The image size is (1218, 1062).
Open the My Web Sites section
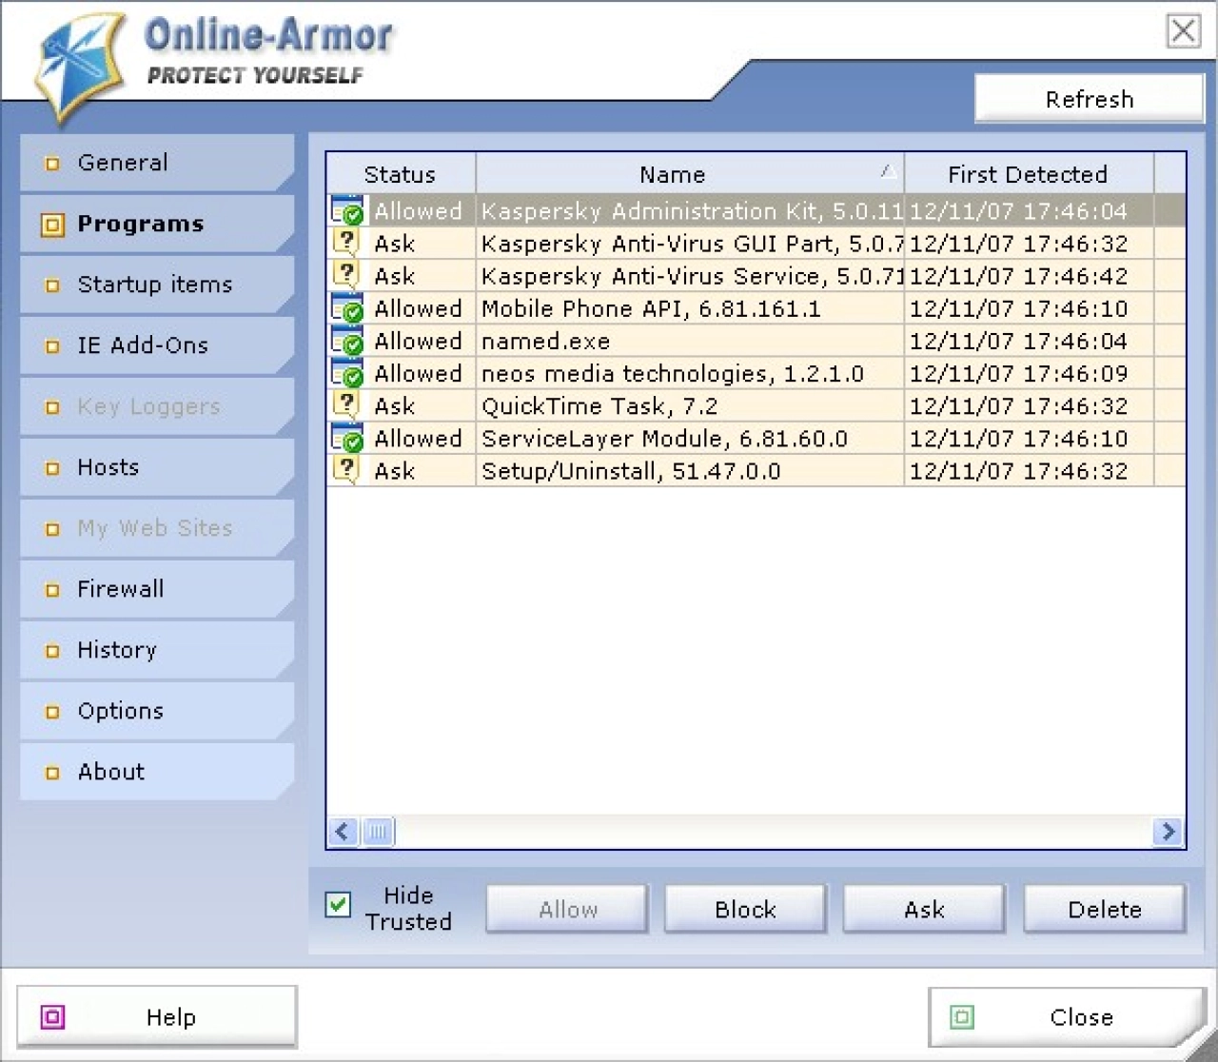(157, 528)
